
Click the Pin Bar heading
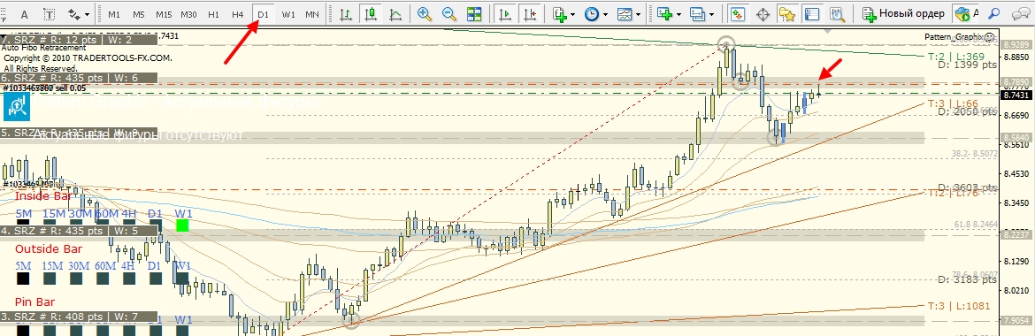click(34, 302)
